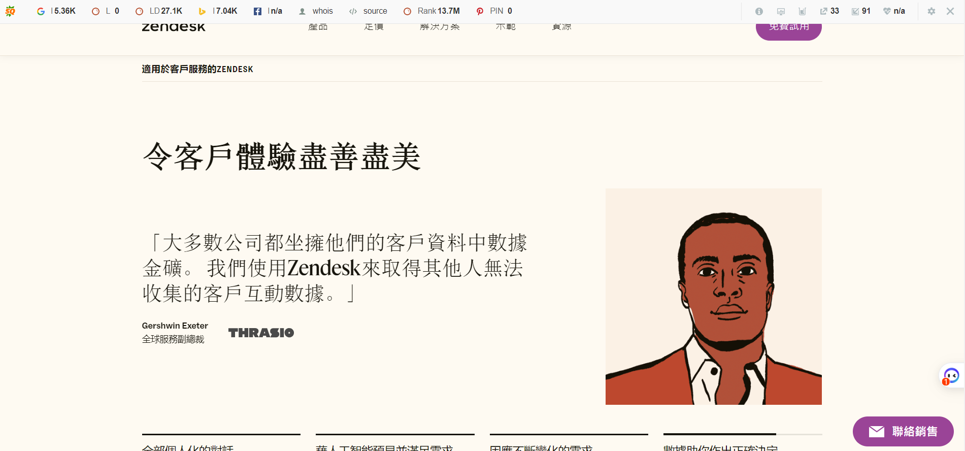Open the SEOquake keyword density icon
Viewport: 965px width, 451px height.
click(x=803, y=11)
